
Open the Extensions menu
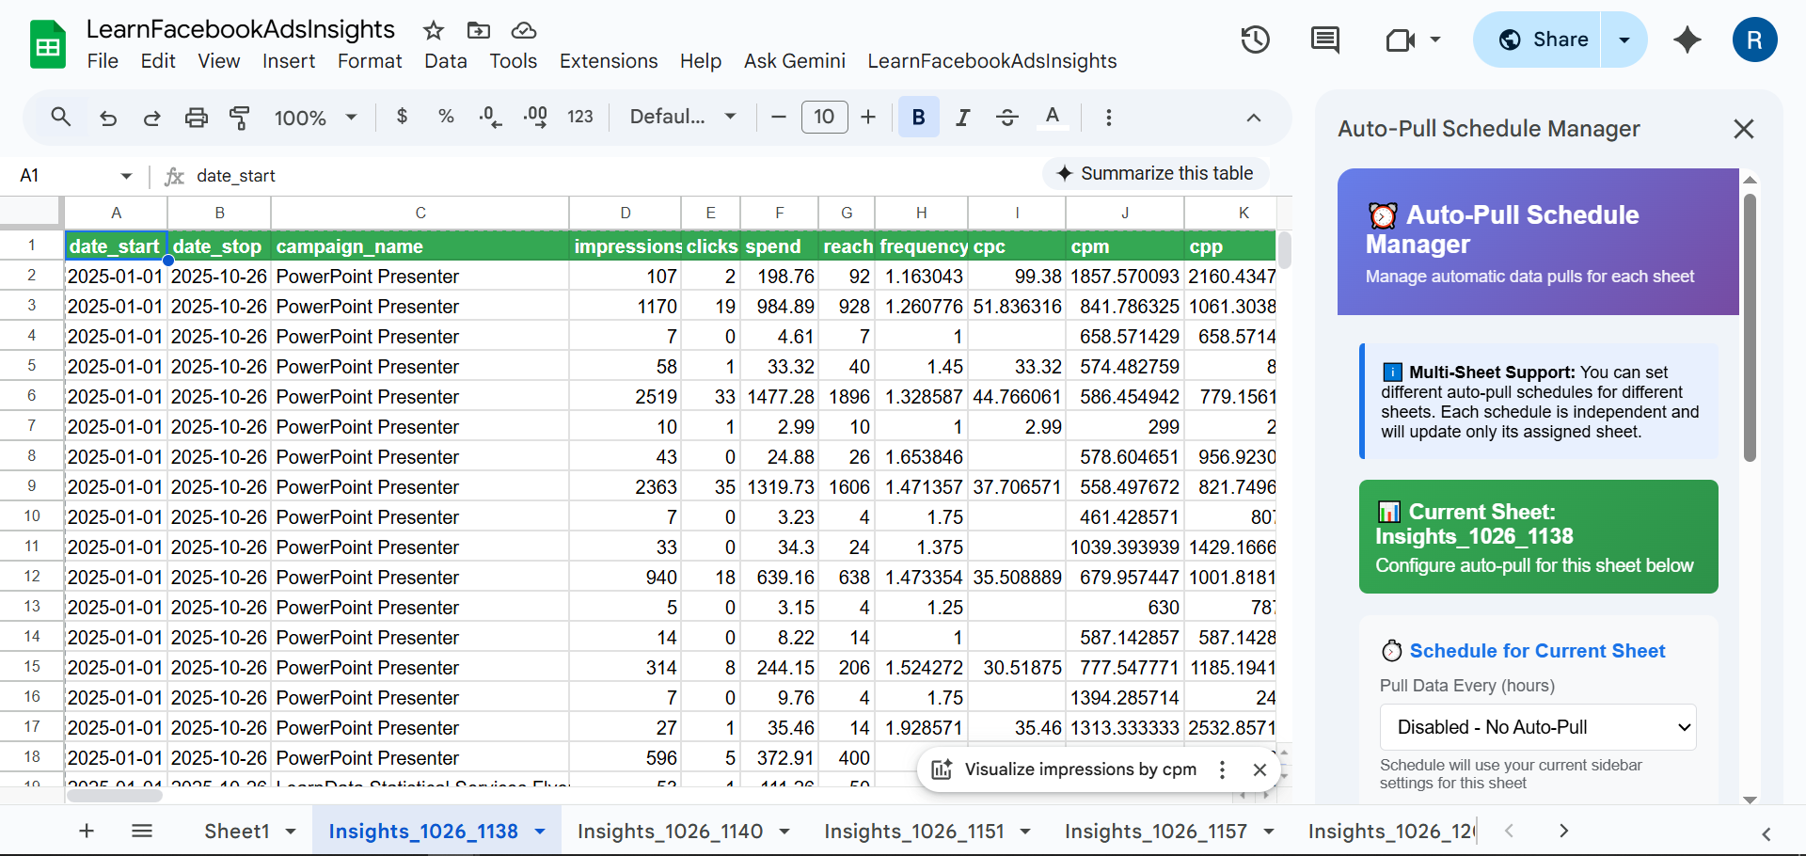pyautogui.click(x=609, y=61)
